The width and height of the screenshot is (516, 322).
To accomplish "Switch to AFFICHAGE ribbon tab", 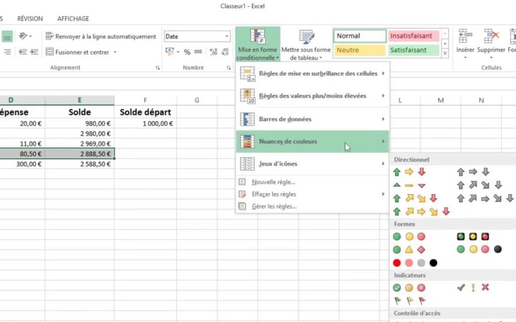I will pyautogui.click(x=73, y=19).
